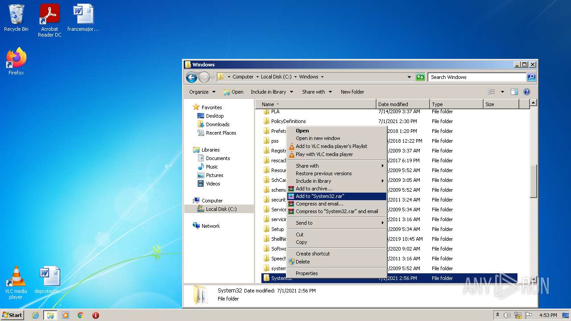Open address bar history dropdown arrow
571x321 pixels.
point(409,77)
